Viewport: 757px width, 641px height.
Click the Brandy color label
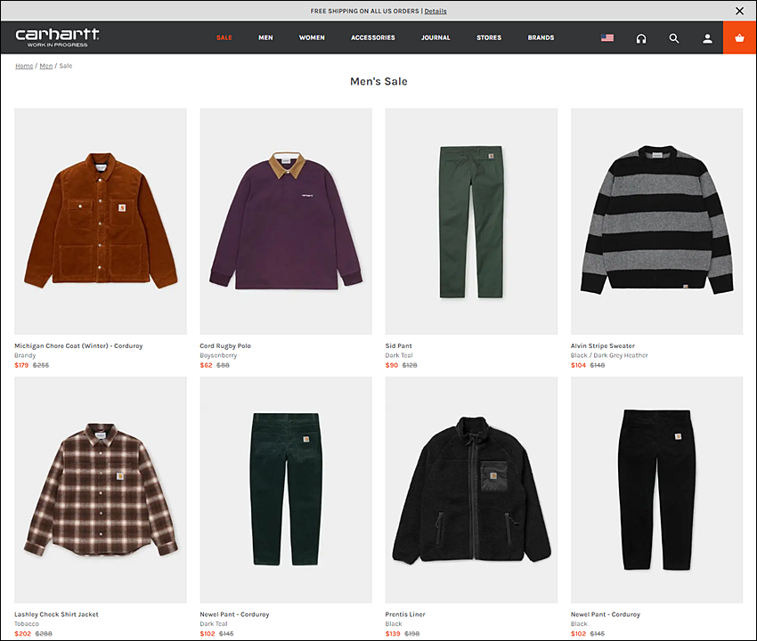click(x=25, y=356)
